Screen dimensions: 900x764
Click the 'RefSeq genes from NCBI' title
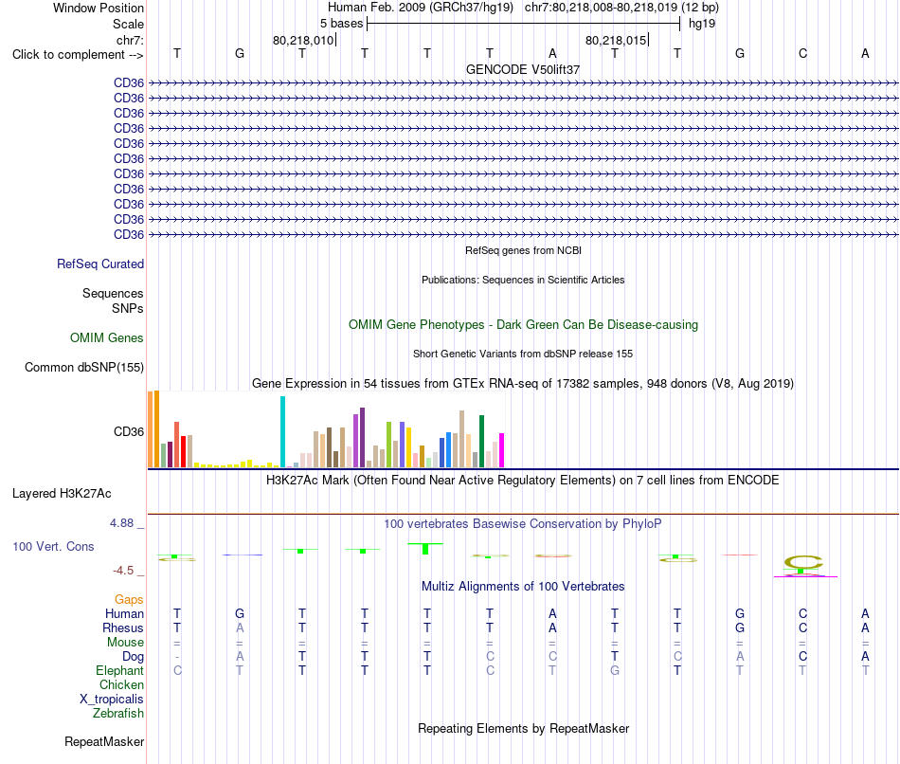(x=524, y=250)
